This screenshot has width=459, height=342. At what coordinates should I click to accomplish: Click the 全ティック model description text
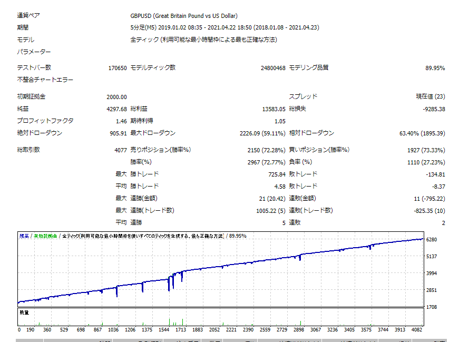click(203, 40)
